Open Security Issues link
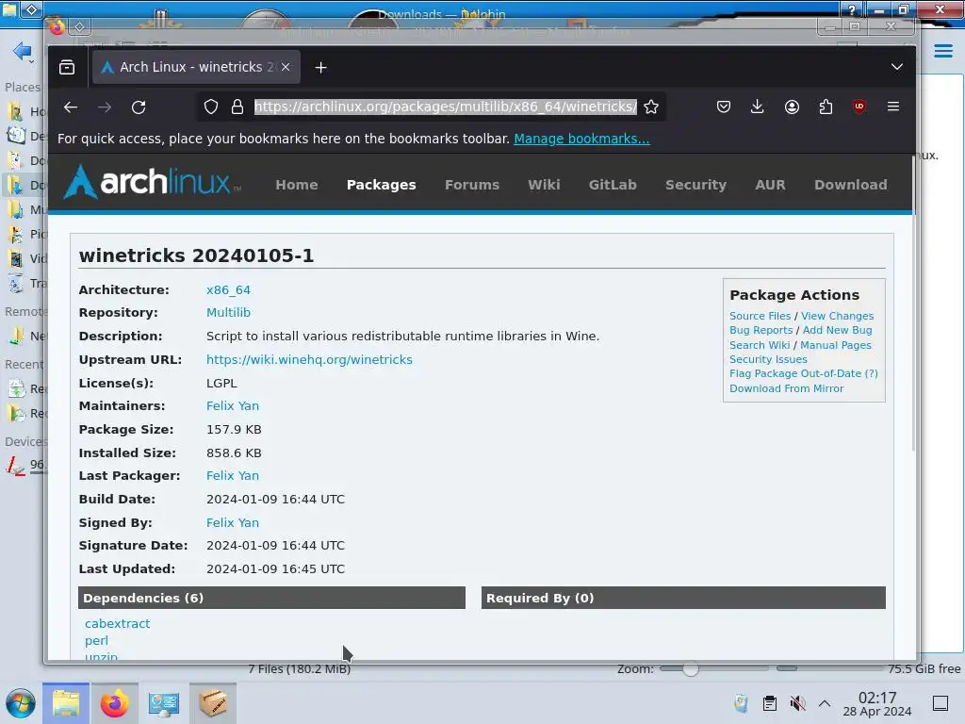This screenshot has height=724, width=965. pyautogui.click(x=768, y=359)
